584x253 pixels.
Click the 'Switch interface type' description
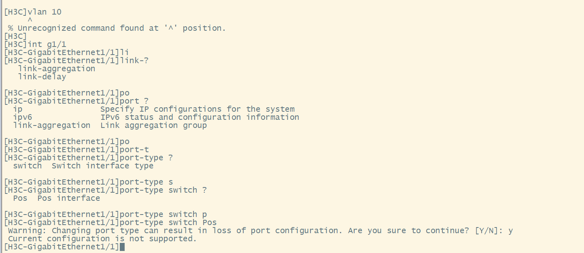click(102, 166)
